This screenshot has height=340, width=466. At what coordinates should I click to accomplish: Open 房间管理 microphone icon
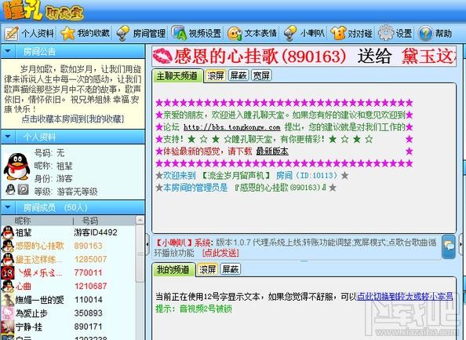pos(122,33)
